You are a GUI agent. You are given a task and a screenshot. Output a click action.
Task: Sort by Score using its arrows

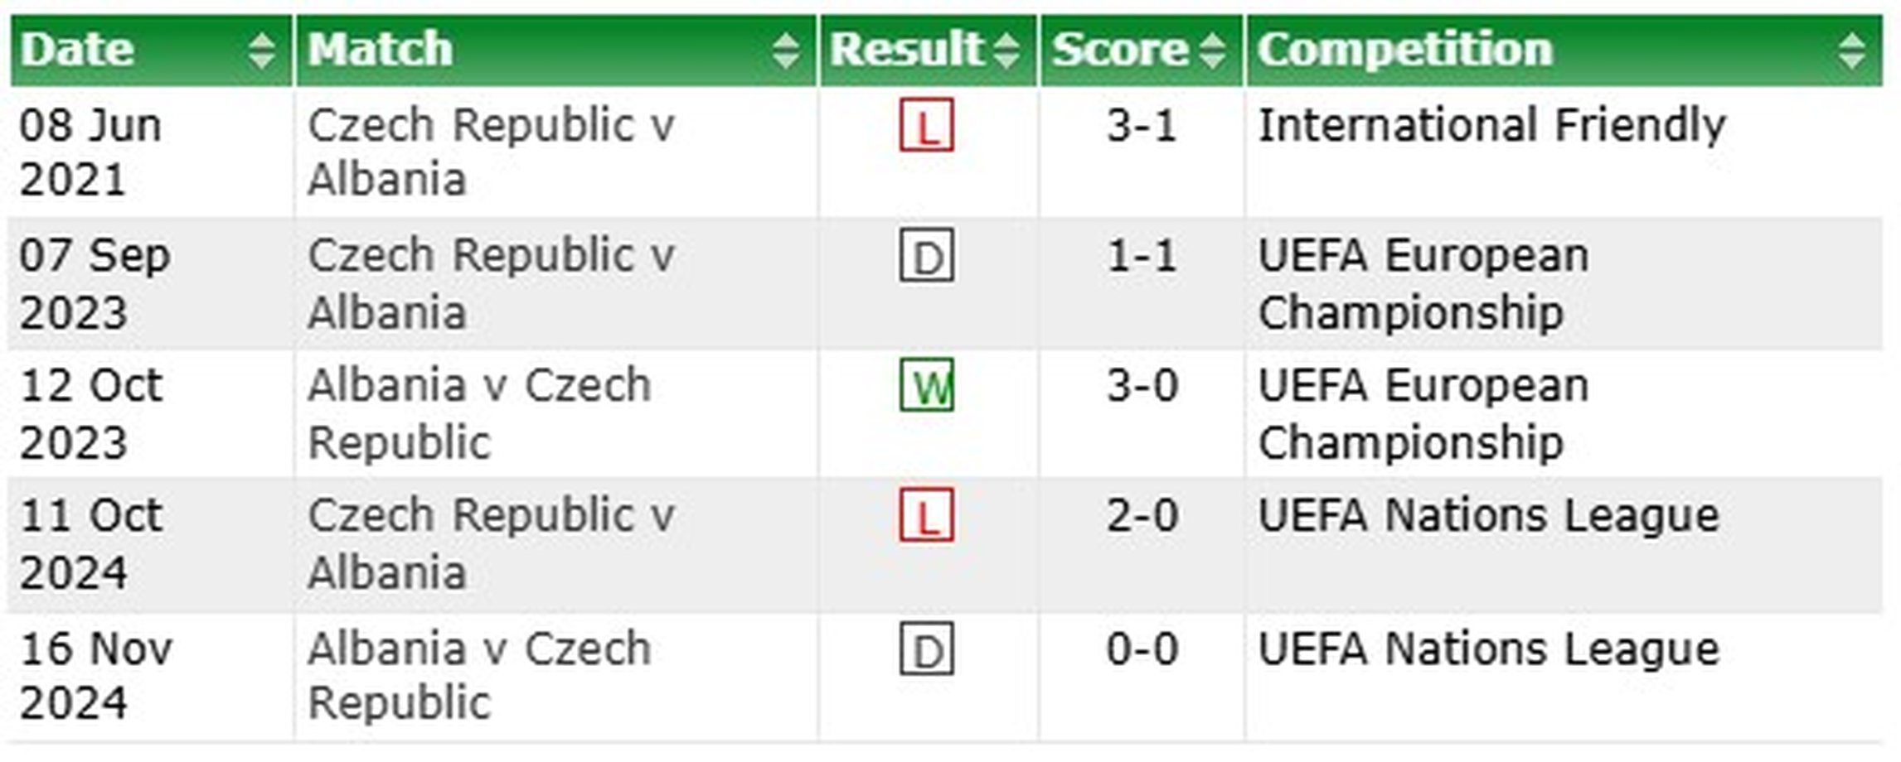point(1211,51)
